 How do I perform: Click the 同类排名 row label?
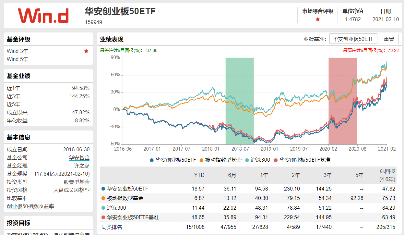coord(112,227)
